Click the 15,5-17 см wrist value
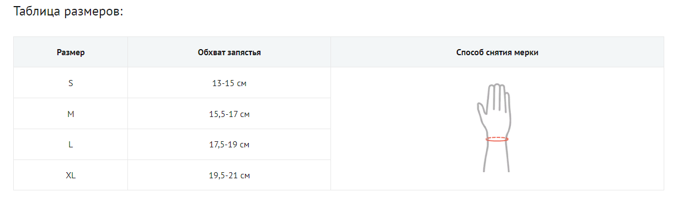 [x=230, y=114]
